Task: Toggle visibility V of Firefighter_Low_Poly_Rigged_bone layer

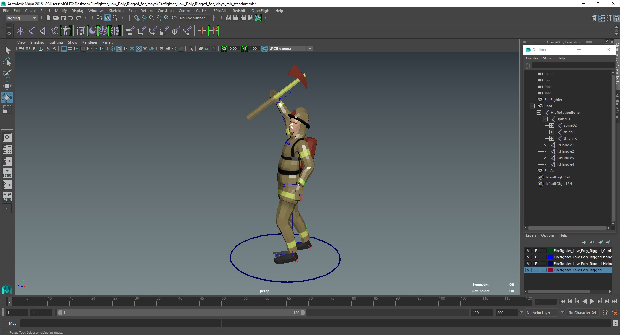Action: (528, 257)
